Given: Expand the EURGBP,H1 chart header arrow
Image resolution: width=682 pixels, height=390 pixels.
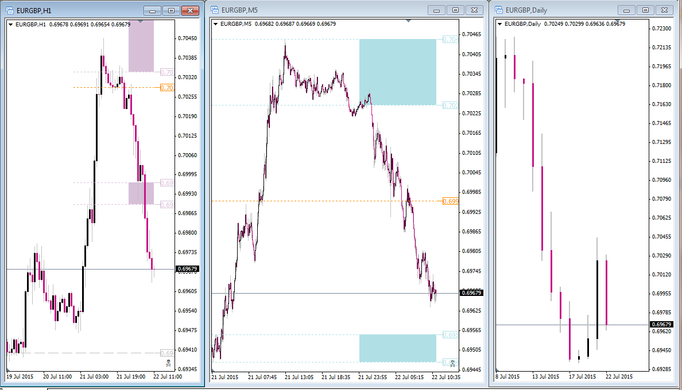Looking at the screenshot, I should pyautogui.click(x=10, y=25).
